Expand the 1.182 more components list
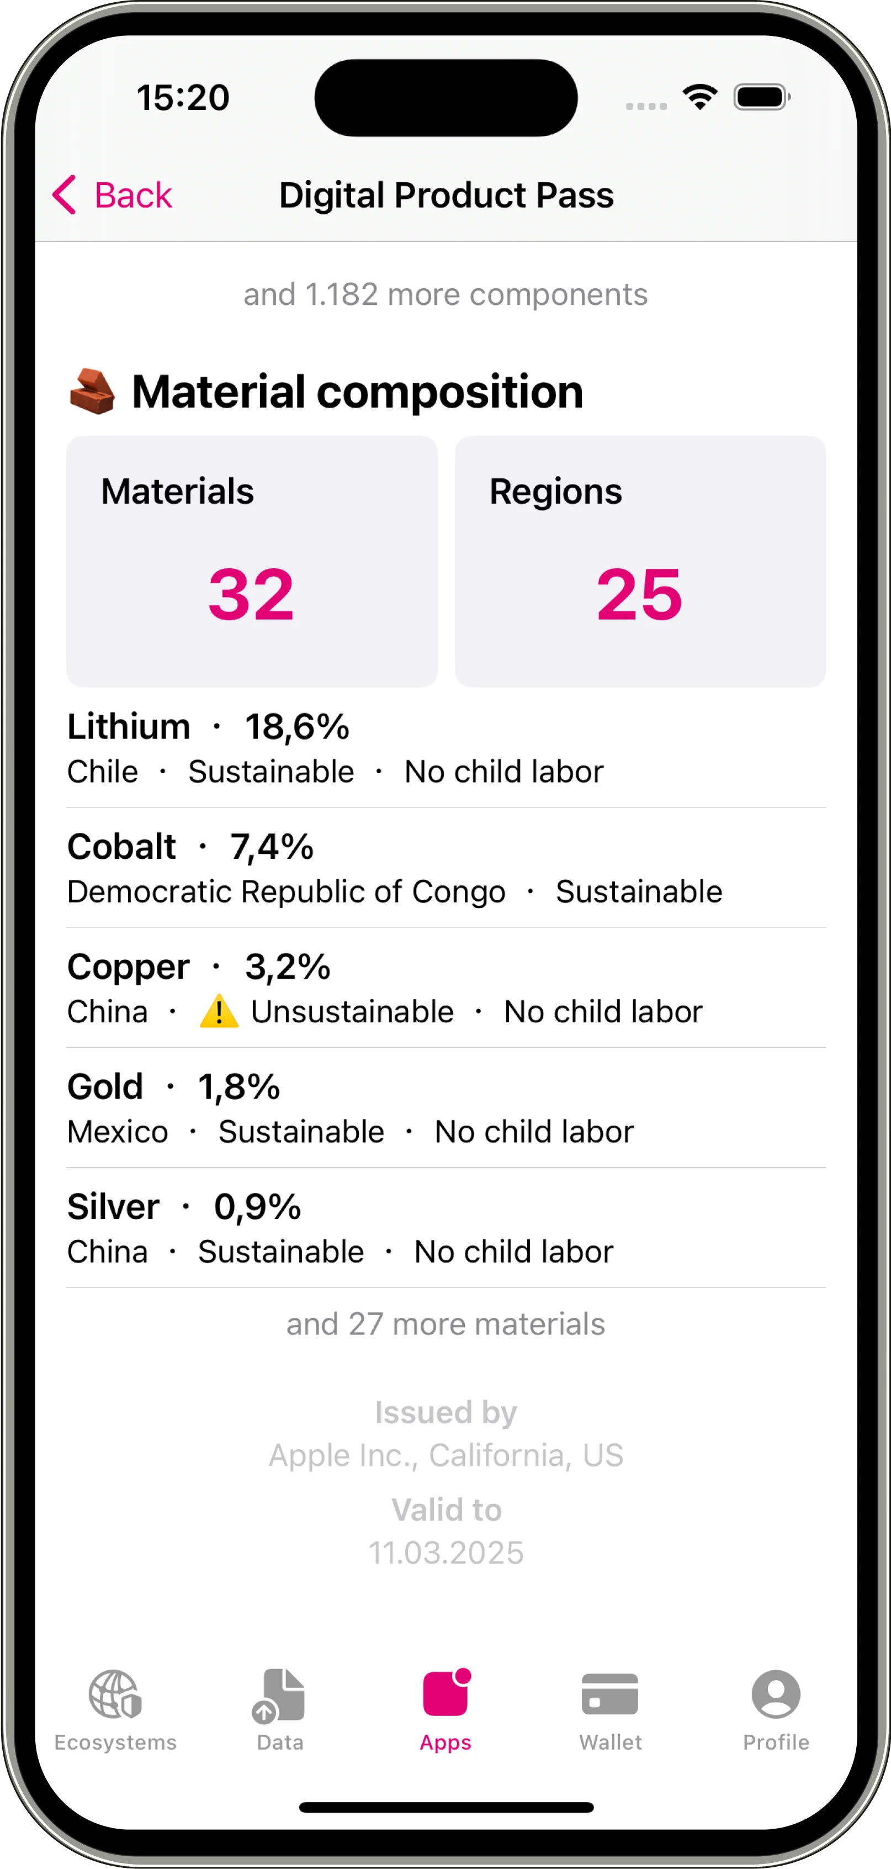Viewport: 891px width, 1869px height. click(x=446, y=294)
